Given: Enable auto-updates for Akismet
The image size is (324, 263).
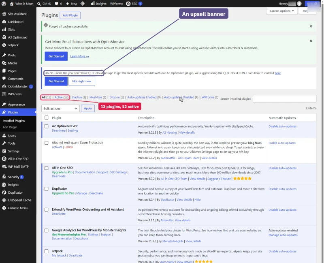Looking at the screenshot, I should (x=282, y=143).
